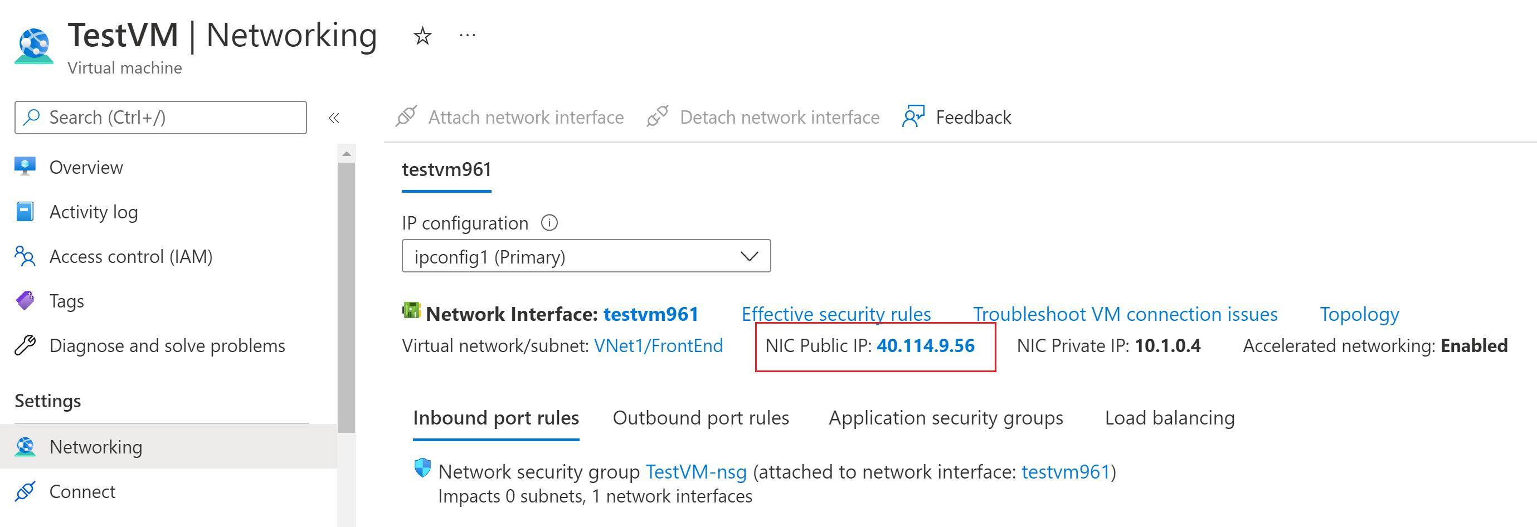Click Attach network interface button

[509, 117]
